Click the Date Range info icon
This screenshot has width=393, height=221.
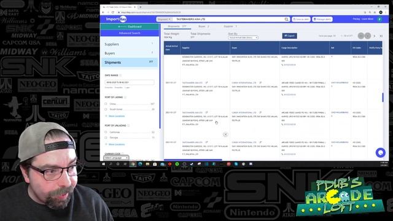point(120,75)
